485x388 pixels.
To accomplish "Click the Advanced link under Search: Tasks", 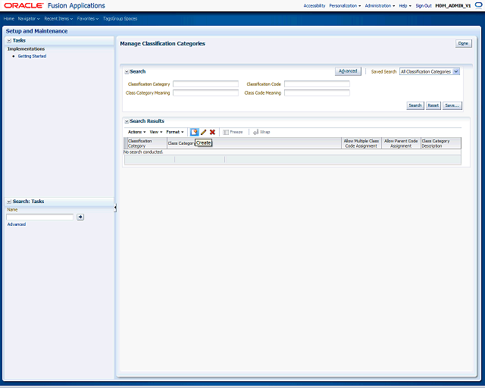I will [x=17, y=224].
